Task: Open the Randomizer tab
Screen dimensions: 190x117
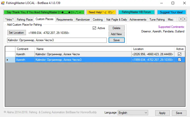Action: tap(83, 20)
